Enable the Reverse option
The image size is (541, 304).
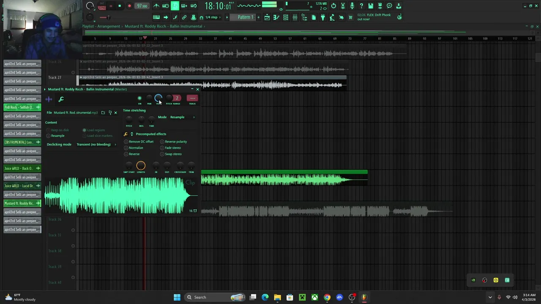[x=132, y=154]
